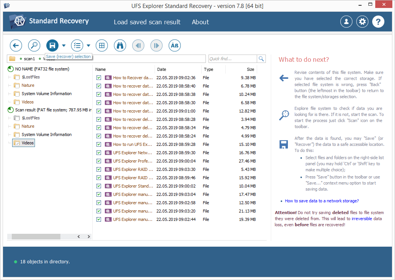Expand Nature folder under Scan result
395x280 pixels.
point(9,126)
